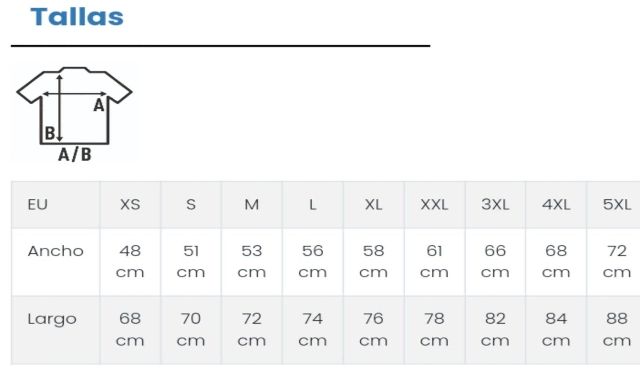
Task: Click the Tallas heading
Action: [x=77, y=17]
